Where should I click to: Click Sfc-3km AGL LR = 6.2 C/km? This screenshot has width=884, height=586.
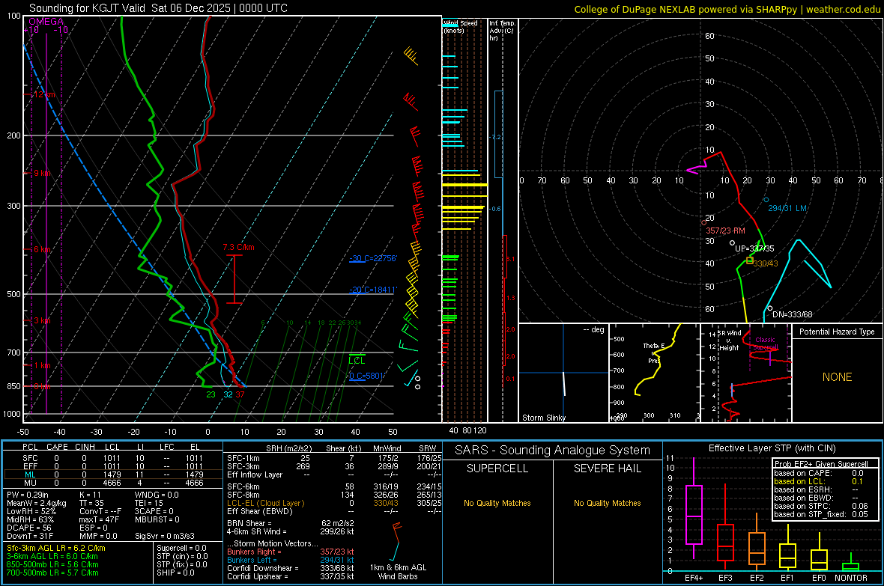click(56, 548)
